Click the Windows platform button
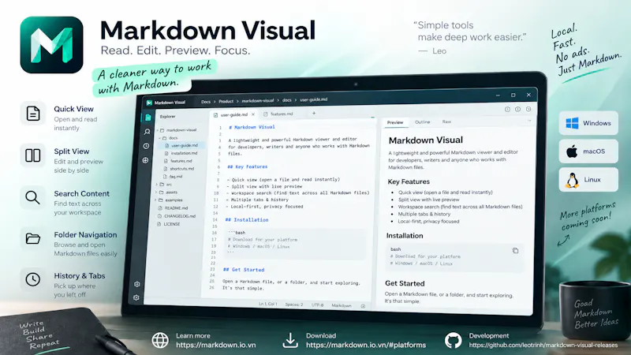631x355 pixels. pos(588,123)
